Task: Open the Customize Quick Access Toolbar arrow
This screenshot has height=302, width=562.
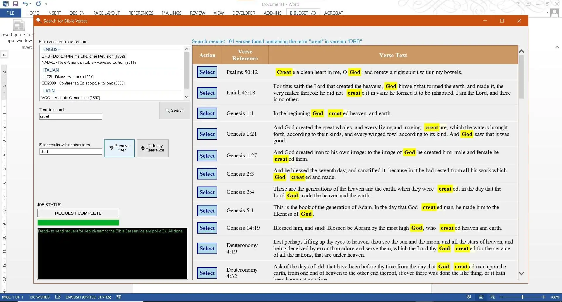Action: (x=46, y=4)
